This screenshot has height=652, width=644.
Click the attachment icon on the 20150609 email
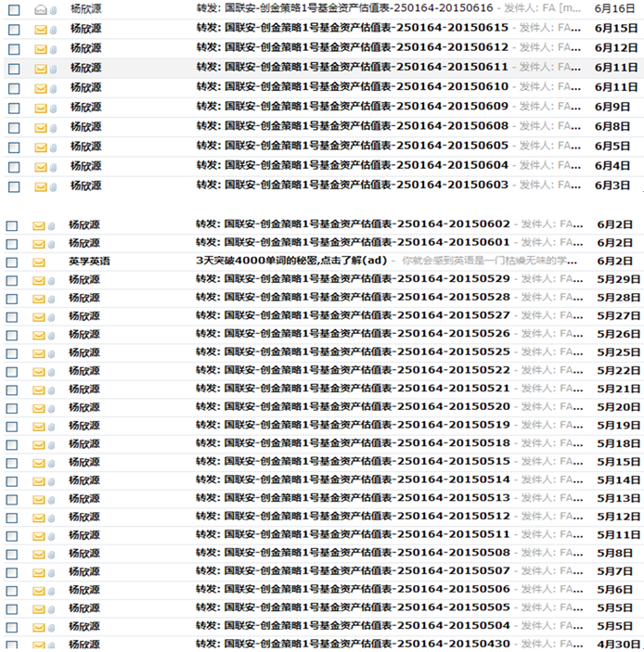click(x=53, y=108)
